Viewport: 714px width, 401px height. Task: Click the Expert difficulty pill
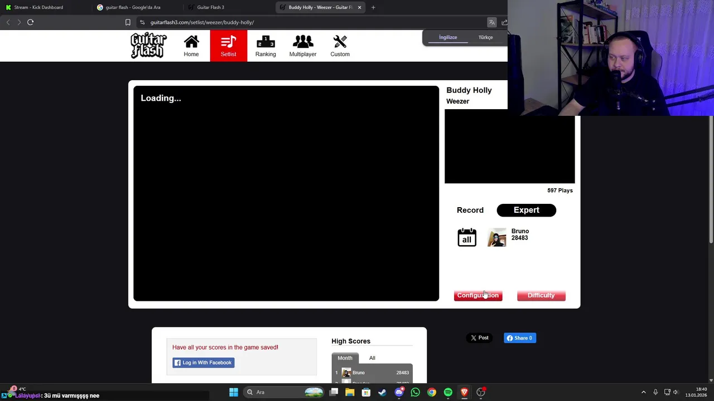(x=526, y=210)
